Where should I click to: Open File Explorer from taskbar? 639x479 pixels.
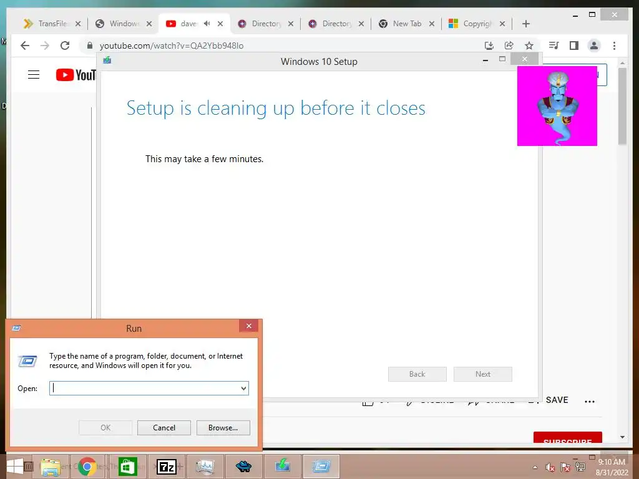pos(50,467)
